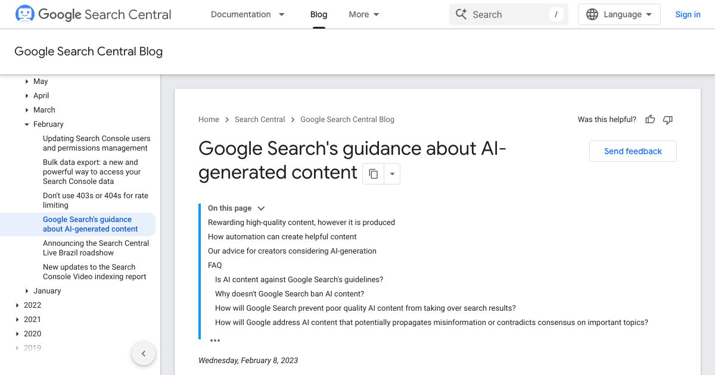Collapse the February archive in sidebar
This screenshot has height=375, width=715.
click(x=27, y=124)
